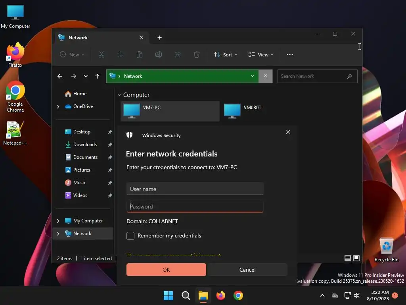Open My Computer desktop icon
The width and height of the screenshot is (406, 305).
click(15, 16)
